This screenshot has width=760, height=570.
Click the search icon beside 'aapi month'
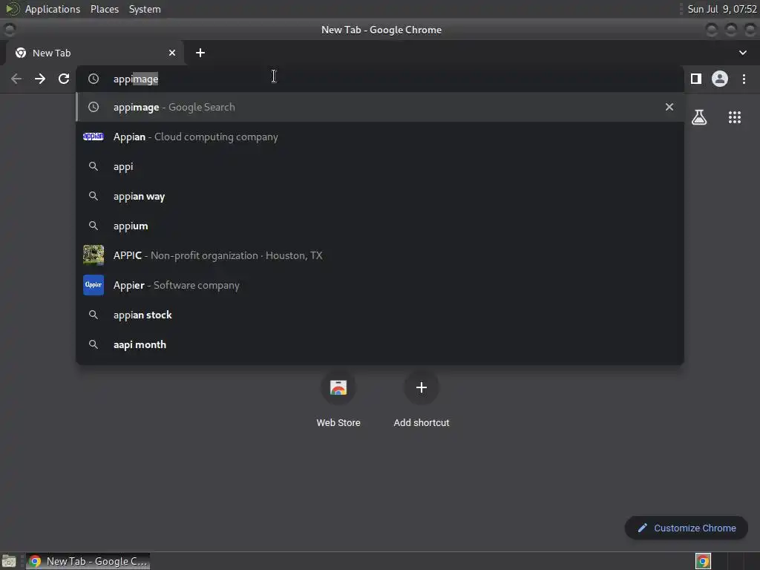pos(94,344)
